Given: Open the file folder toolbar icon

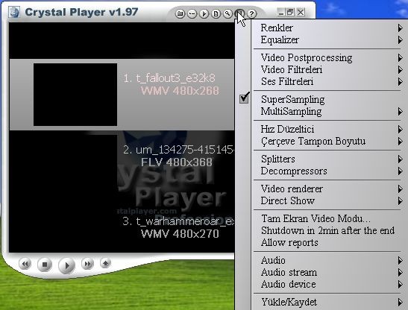Looking at the screenshot, I should coord(180,13).
